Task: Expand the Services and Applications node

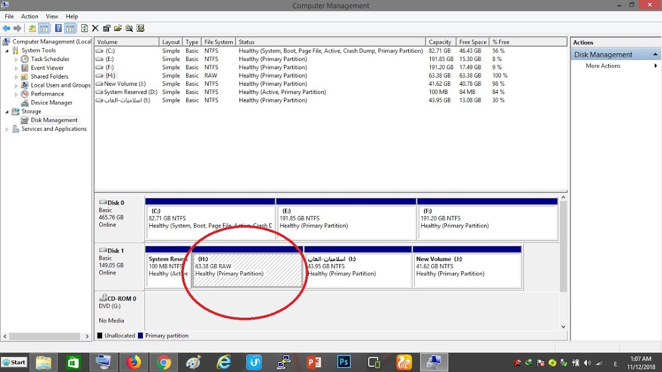Action: (7, 129)
